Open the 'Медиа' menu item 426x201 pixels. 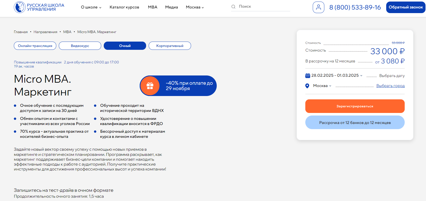coord(172,7)
